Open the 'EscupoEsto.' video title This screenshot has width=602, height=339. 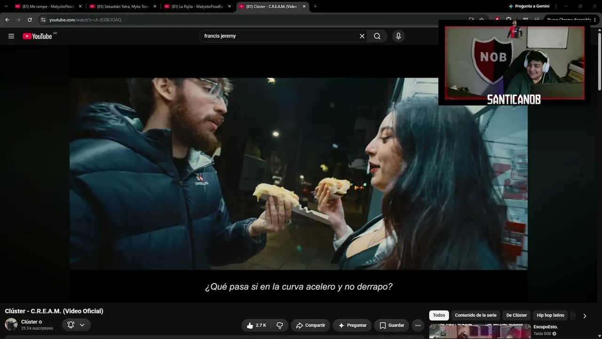pos(546,327)
